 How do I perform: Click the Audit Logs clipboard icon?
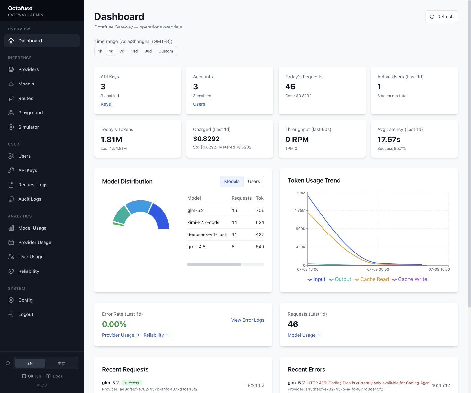tap(11, 199)
